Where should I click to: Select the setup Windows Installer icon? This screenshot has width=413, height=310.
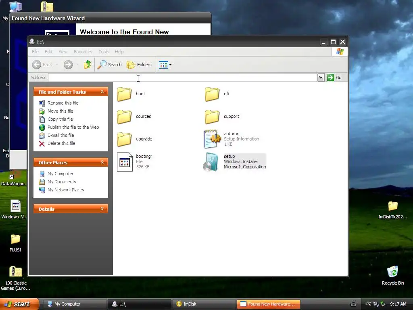point(211,162)
